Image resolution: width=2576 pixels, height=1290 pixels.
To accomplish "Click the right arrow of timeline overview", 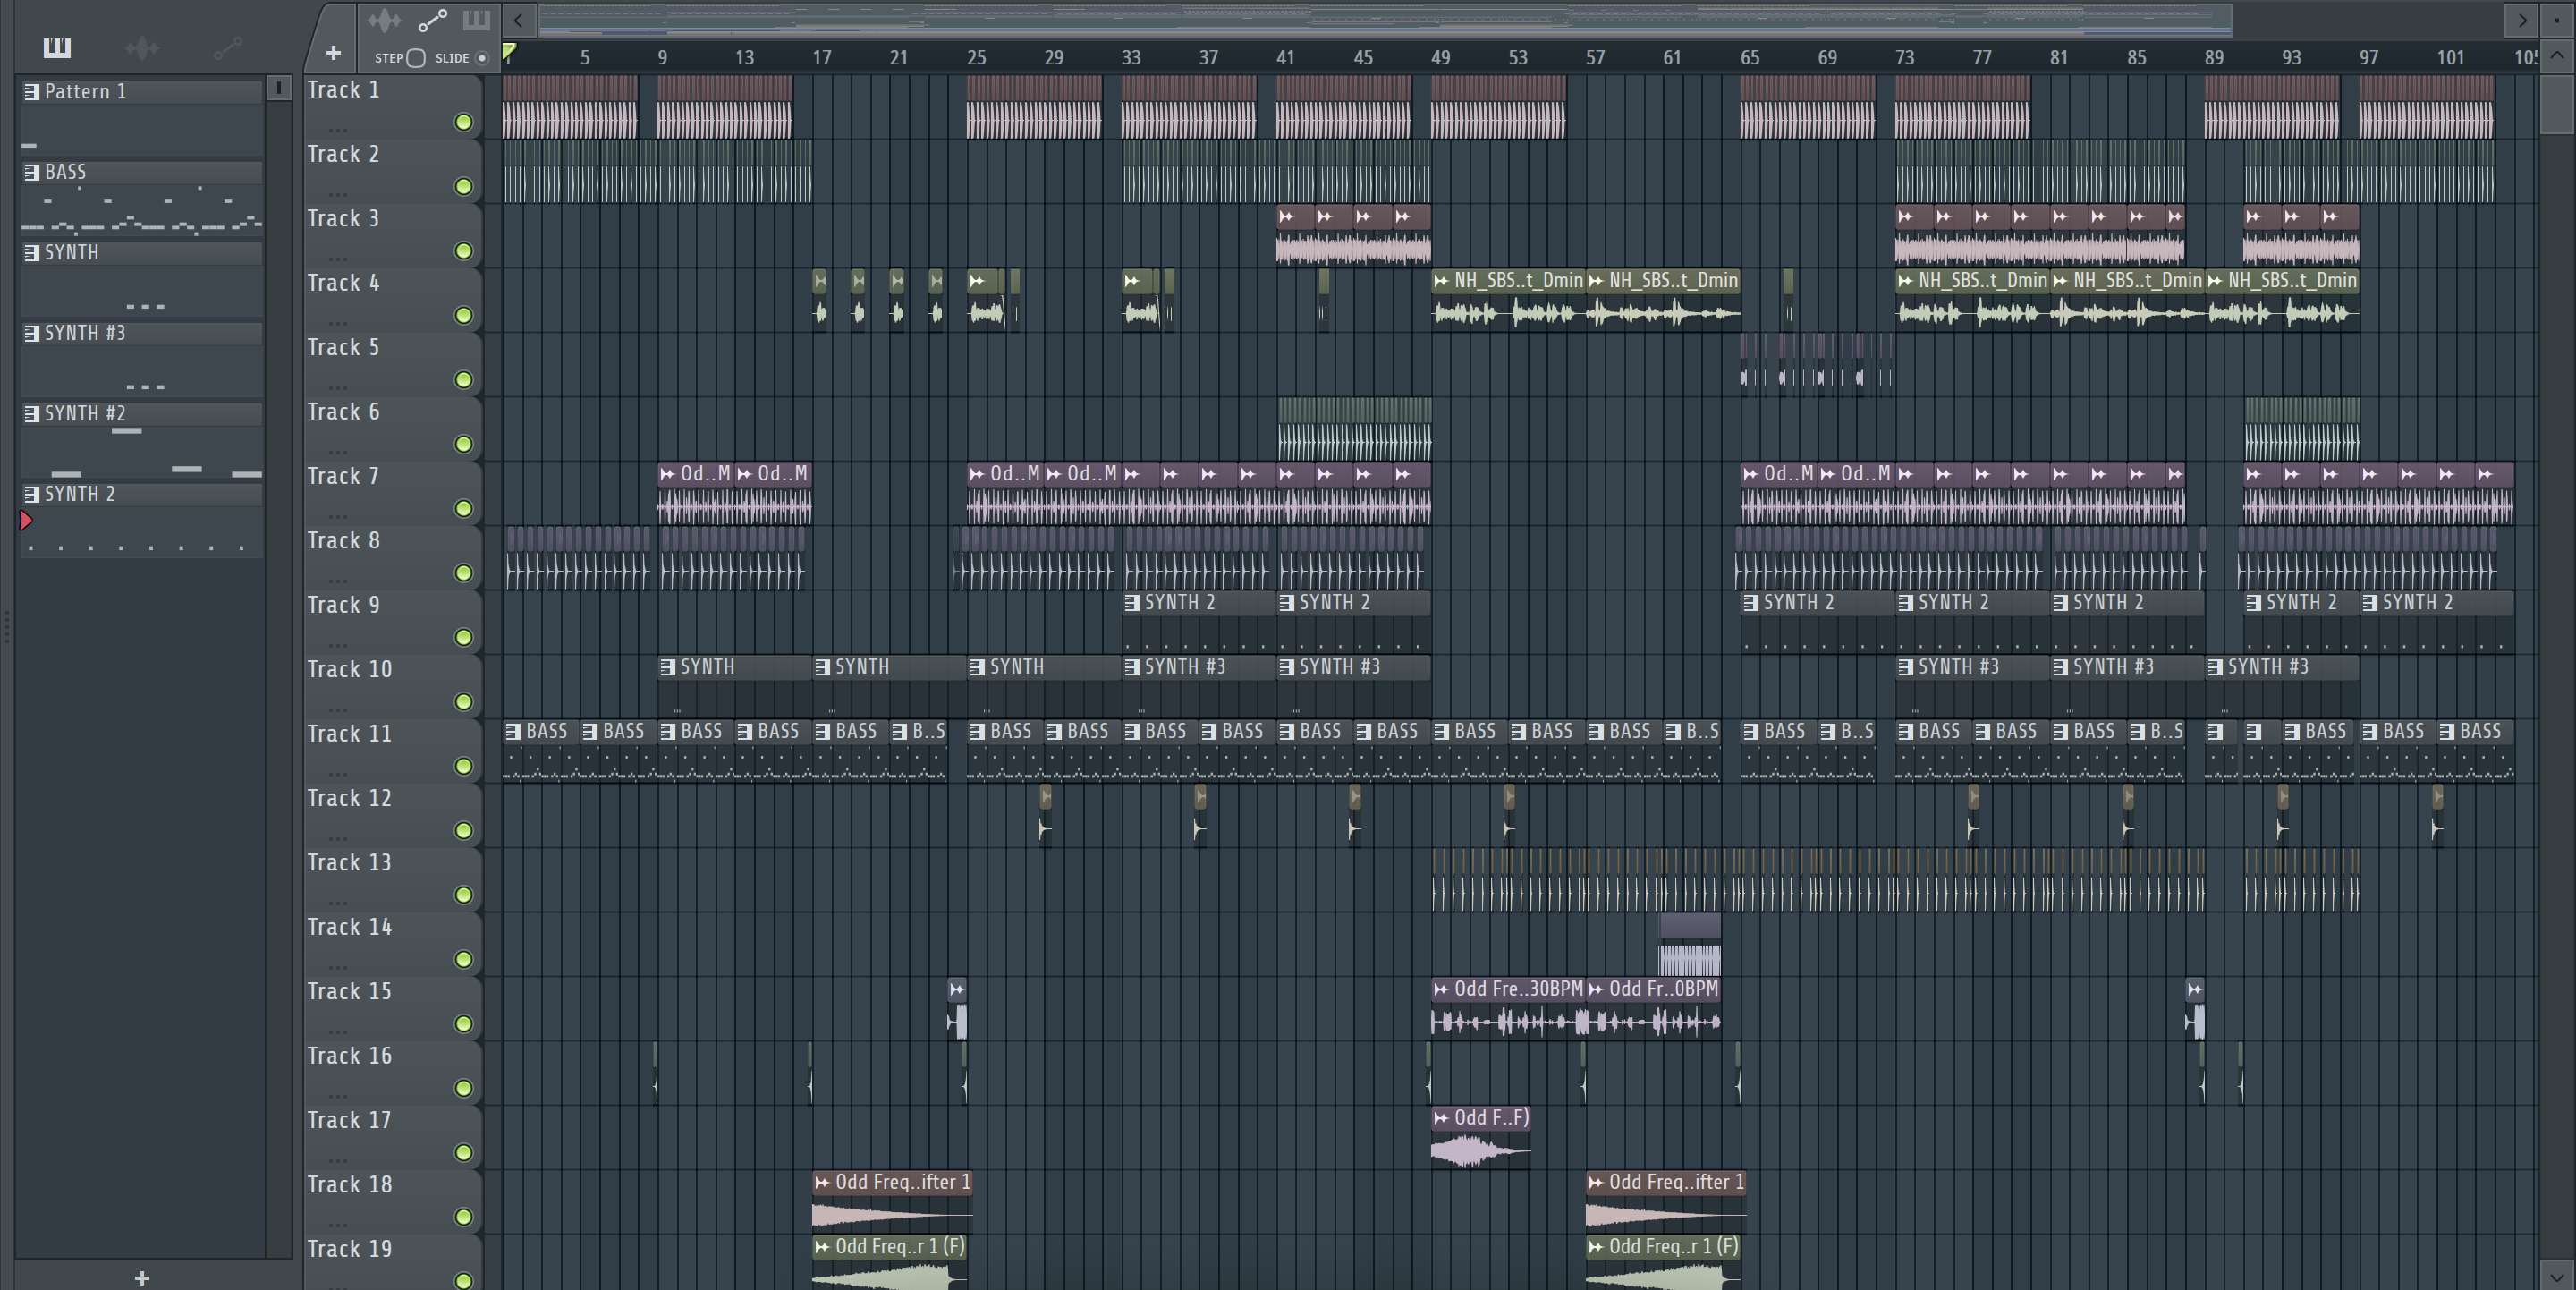I will pos(2522,19).
